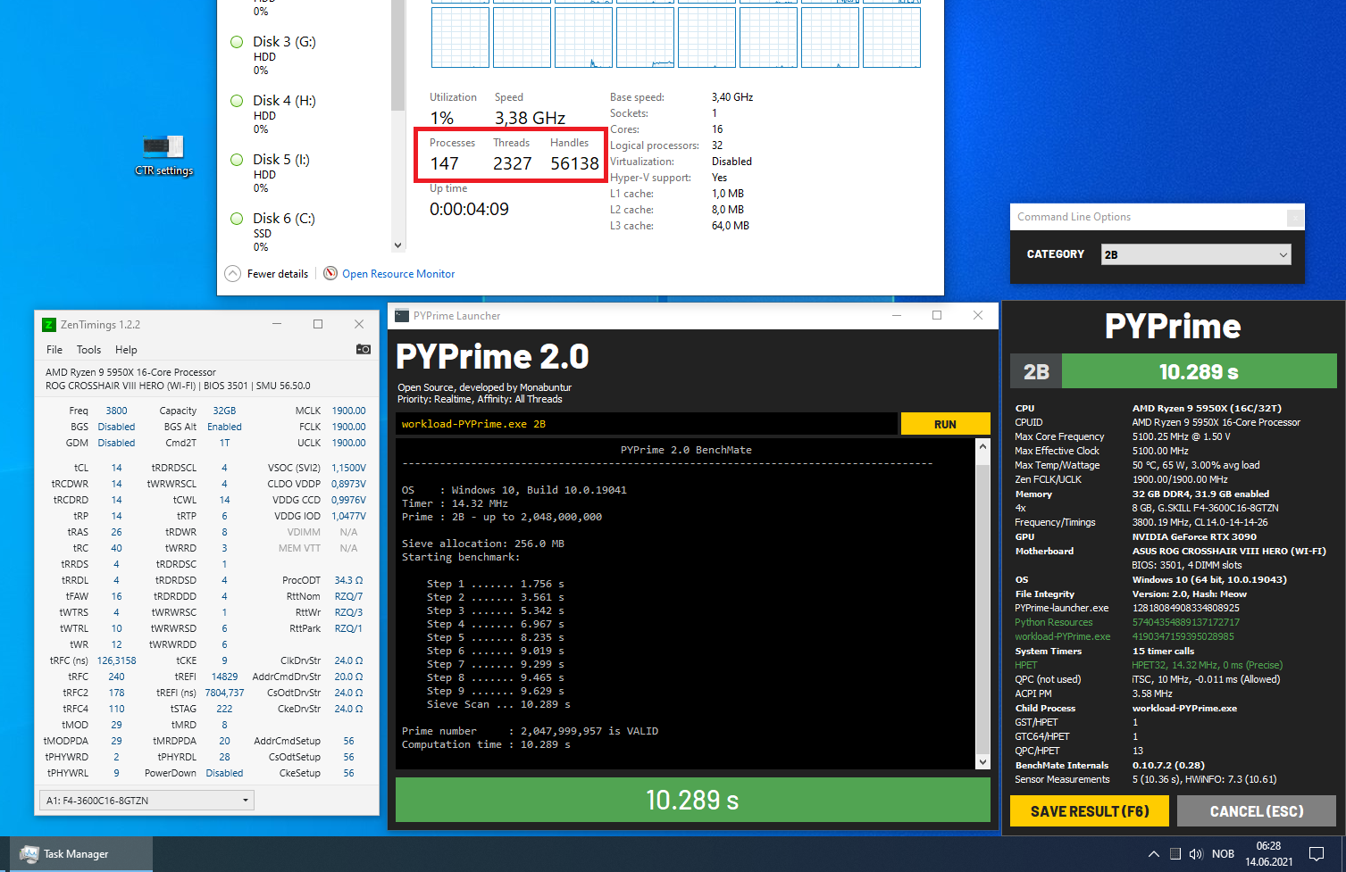This screenshot has height=872, width=1346.
Task: Click the Uptime value 0:00:04:09
Action: (469, 209)
